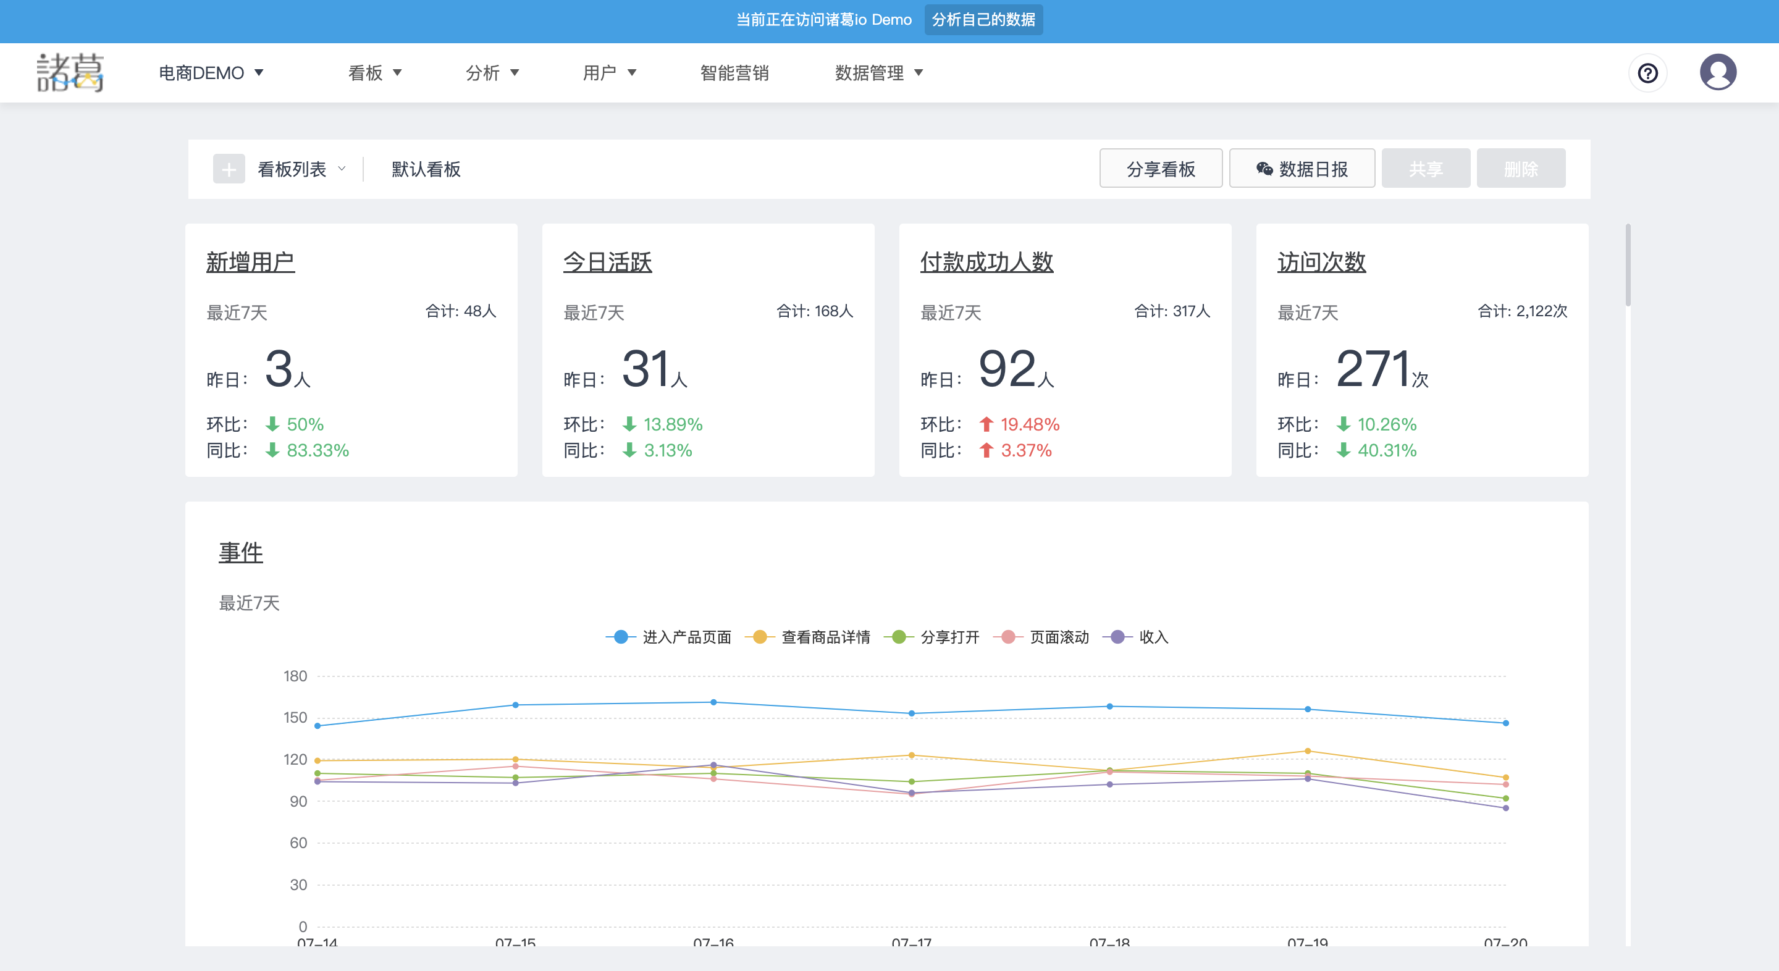1779x971 pixels.
Task: Open the help question mark icon
Action: [1648, 72]
